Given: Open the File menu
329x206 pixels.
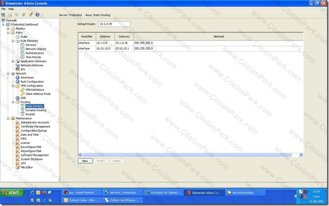Looking at the screenshot, I should click(x=3, y=9).
